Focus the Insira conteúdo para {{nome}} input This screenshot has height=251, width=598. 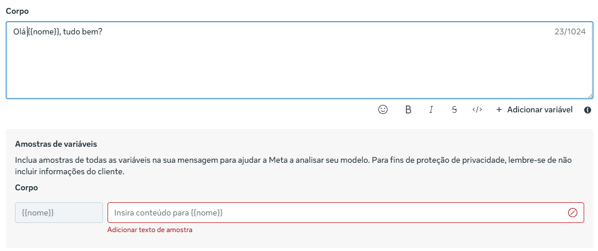(333, 213)
